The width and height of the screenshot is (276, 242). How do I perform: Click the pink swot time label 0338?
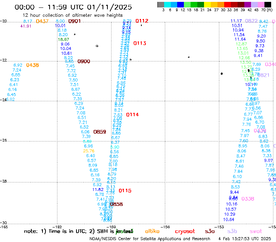248,199
